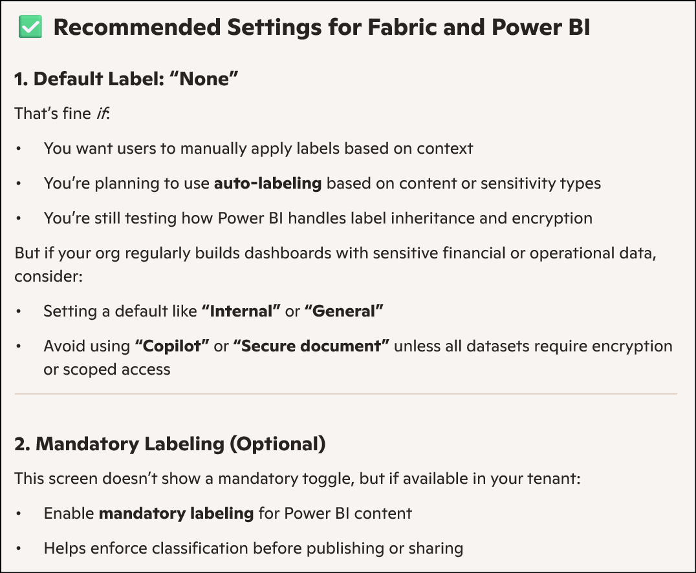Screen dimensions: 696x573
Task: Click the "2. Mandatory Labeling (Optional)" heading
Action: point(170,444)
